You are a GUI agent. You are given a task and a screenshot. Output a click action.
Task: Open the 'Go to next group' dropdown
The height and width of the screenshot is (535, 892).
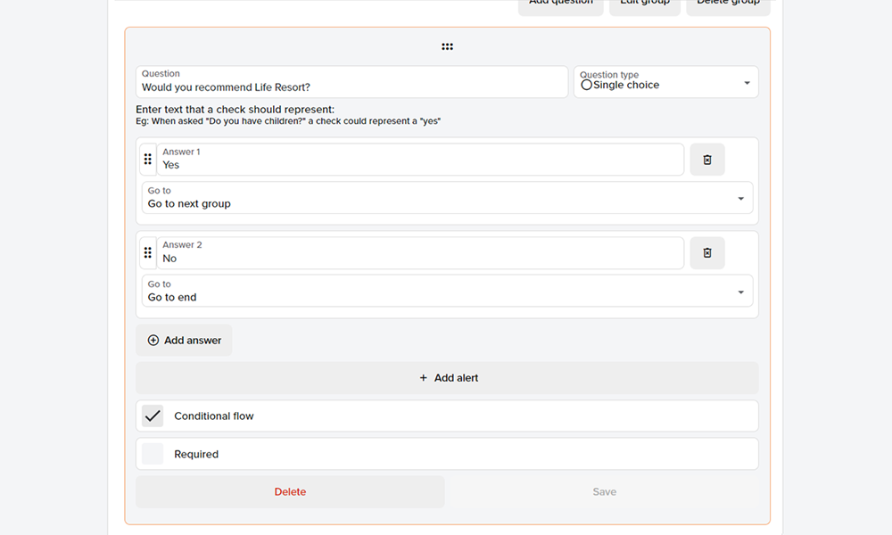click(x=447, y=198)
